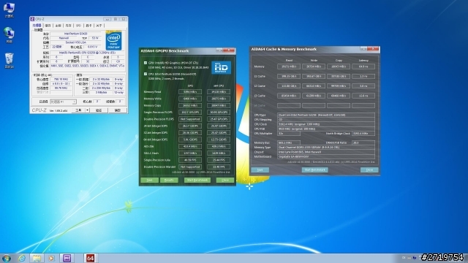Toggle the GPU checkbox in GPGPU Benchmark

coord(146,63)
